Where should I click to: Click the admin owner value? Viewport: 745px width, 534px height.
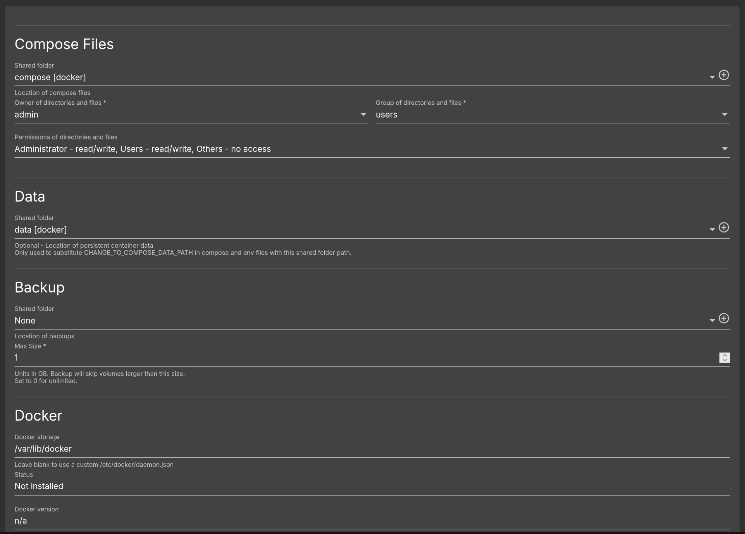pos(26,115)
